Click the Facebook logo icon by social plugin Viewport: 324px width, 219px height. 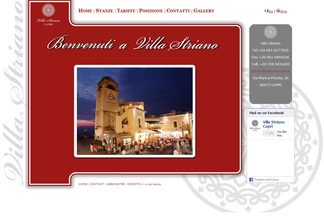pyautogui.click(x=251, y=179)
